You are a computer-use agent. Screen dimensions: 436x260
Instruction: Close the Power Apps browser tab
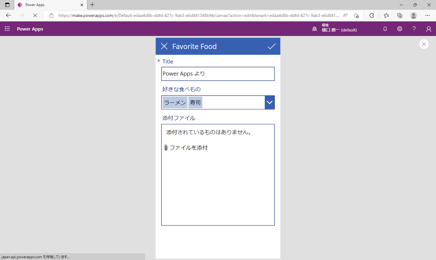(82, 5)
